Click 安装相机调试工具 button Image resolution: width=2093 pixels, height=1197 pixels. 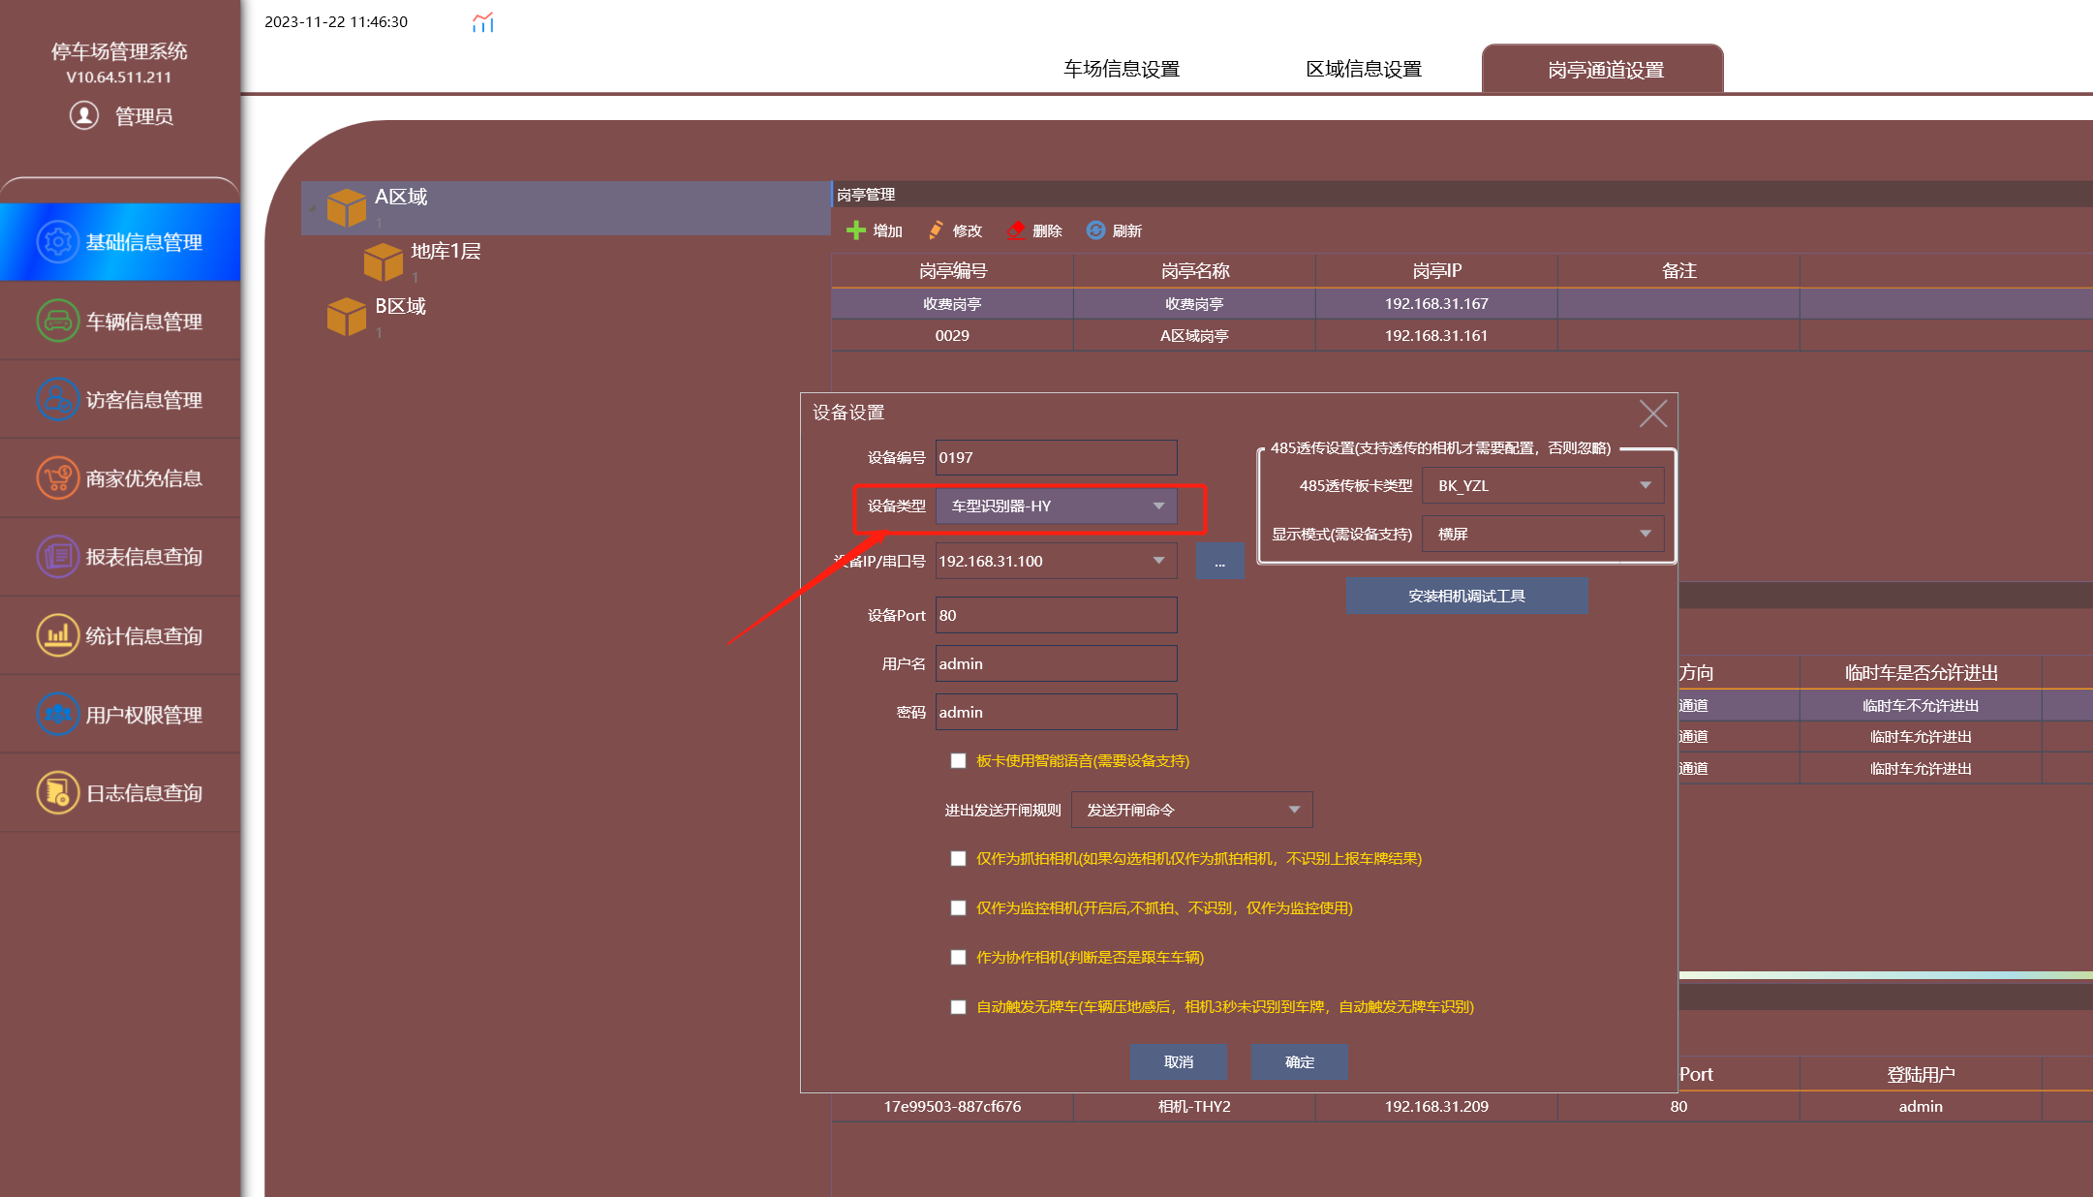[1466, 596]
